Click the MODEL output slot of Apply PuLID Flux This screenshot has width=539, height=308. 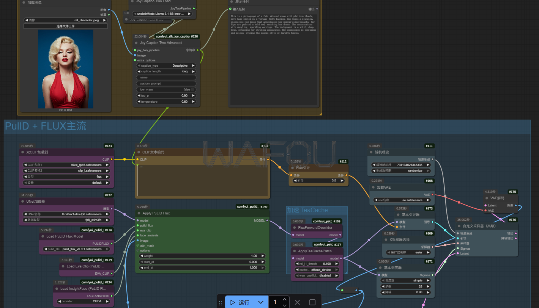(268, 220)
